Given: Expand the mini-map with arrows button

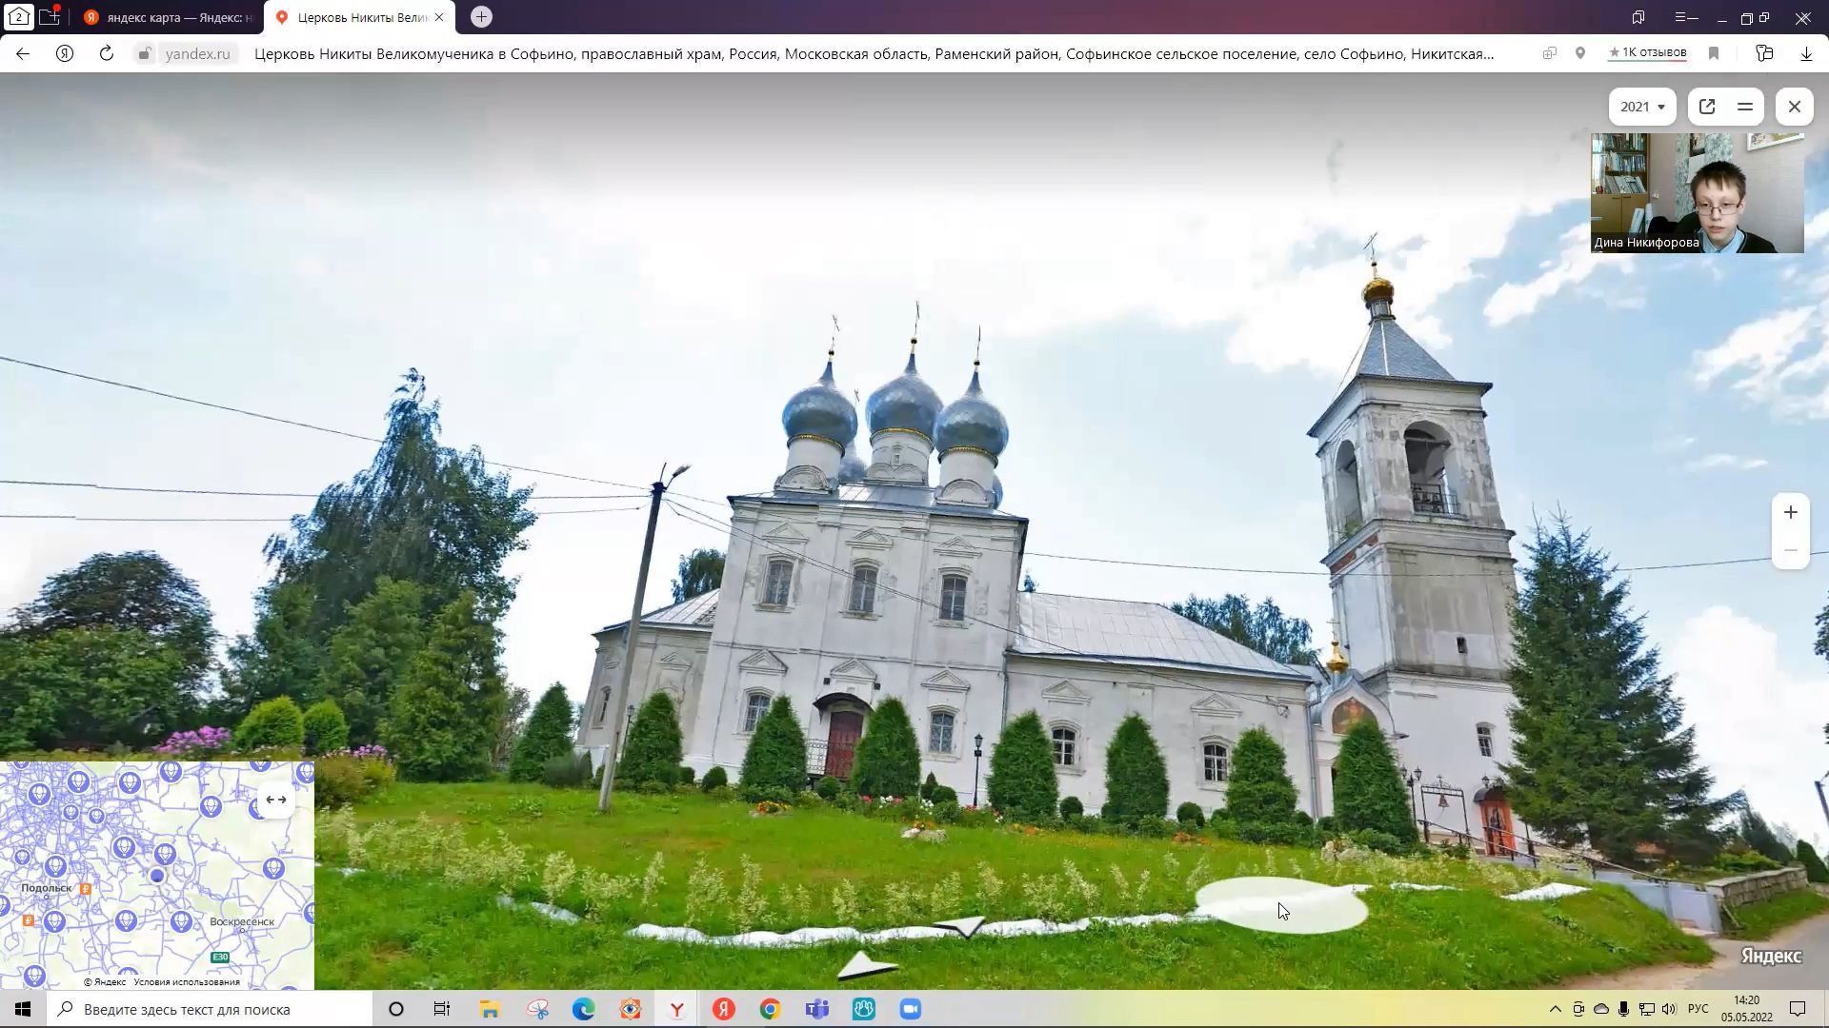Looking at the screenshot, I should (x=276, y=800).
